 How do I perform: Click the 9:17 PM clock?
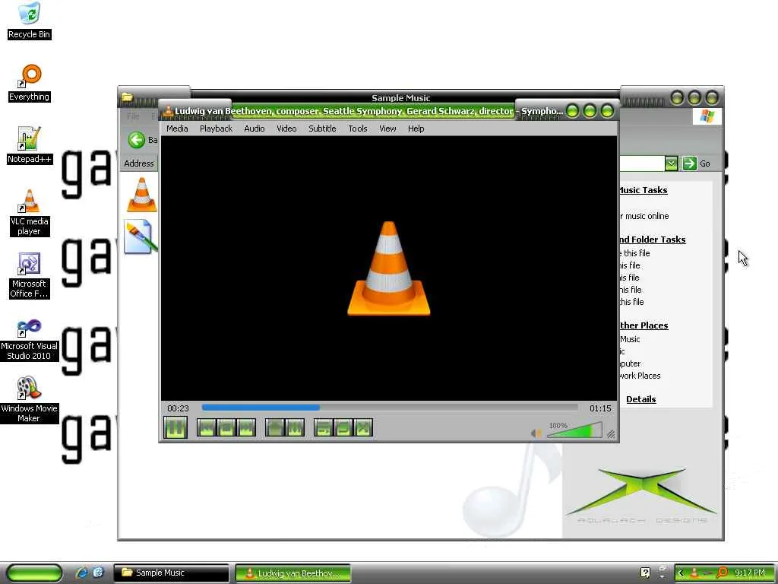[750, 573]
